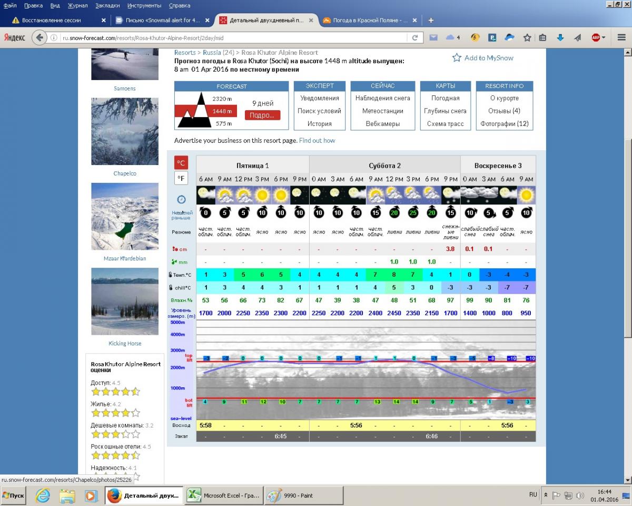Click the Отзывы (4) link

505,111
